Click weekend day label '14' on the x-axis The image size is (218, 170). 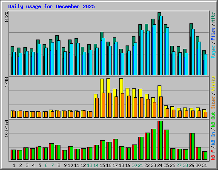click(96, 165)
